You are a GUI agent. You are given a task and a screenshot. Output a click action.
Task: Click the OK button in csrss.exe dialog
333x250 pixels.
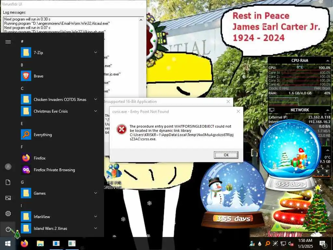(226, 155)
